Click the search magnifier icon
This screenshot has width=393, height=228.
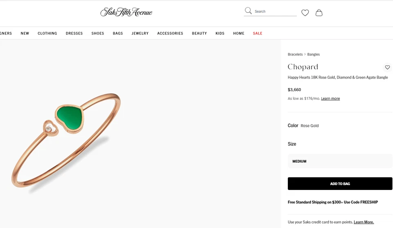(248, 11)
